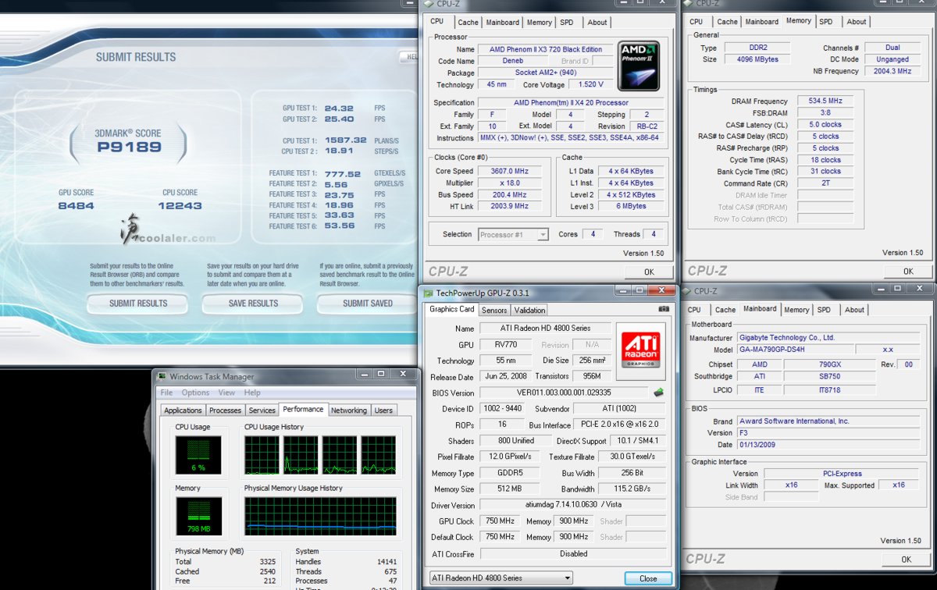Open the Cache tab in the CPU-Z processor window
The width and height of the screenshot is (937, 590).
click(468, 23)
